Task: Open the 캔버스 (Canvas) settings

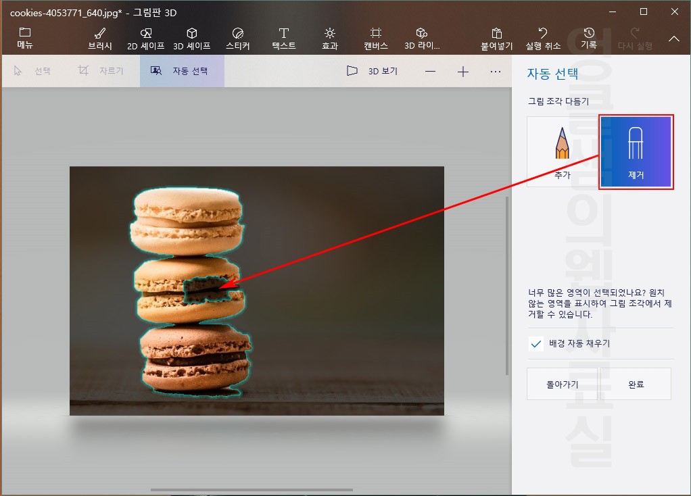Action: click(375, 37)
